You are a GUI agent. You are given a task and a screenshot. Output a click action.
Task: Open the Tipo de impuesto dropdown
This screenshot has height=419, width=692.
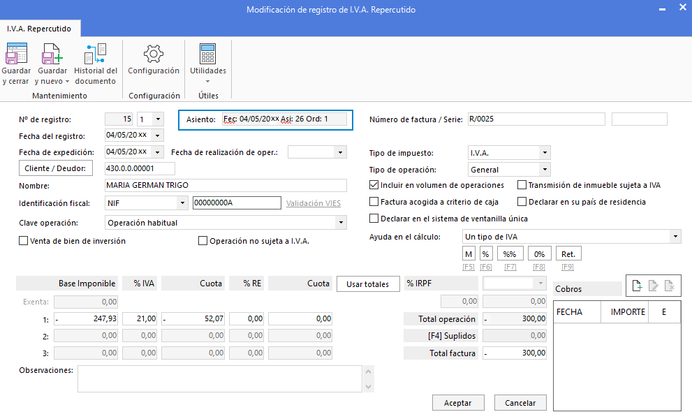545,153
